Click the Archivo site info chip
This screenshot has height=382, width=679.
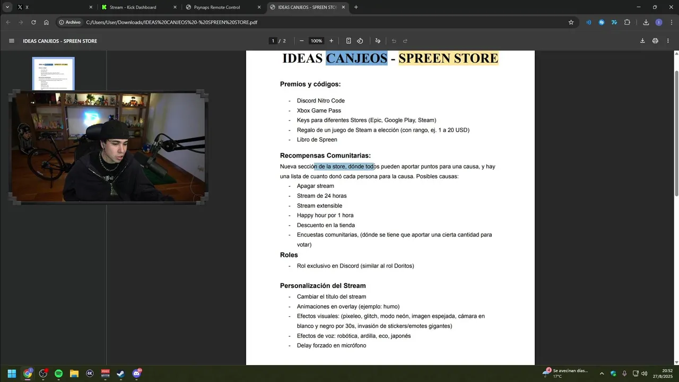point(70,22)
